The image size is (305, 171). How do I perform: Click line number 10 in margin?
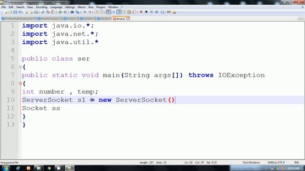click(10, 100)
